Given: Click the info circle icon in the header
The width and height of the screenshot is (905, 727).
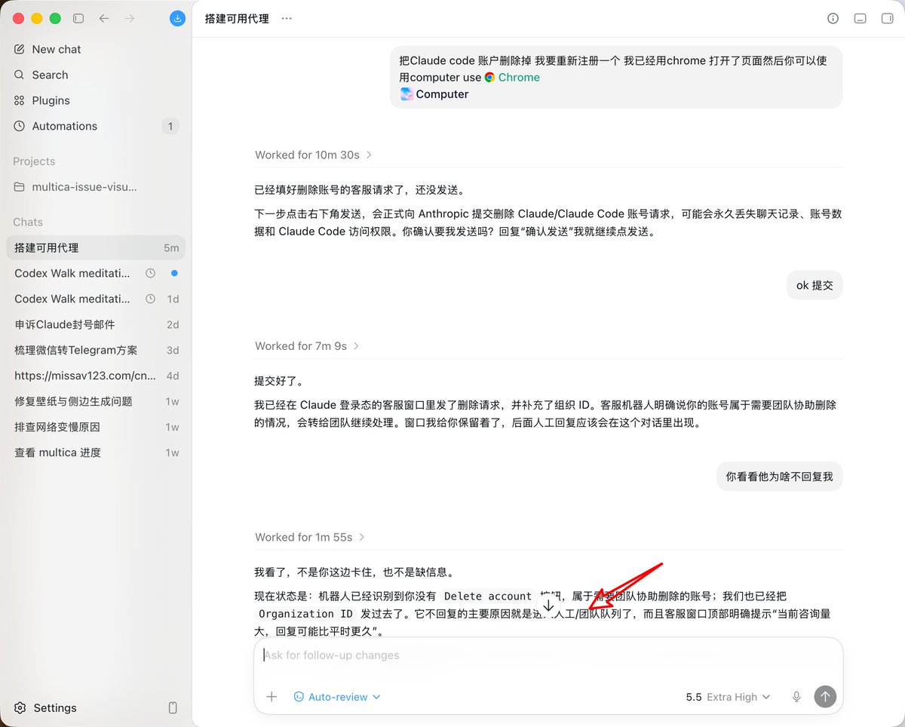Looking at the screenshot, I should tap(833, 18).
